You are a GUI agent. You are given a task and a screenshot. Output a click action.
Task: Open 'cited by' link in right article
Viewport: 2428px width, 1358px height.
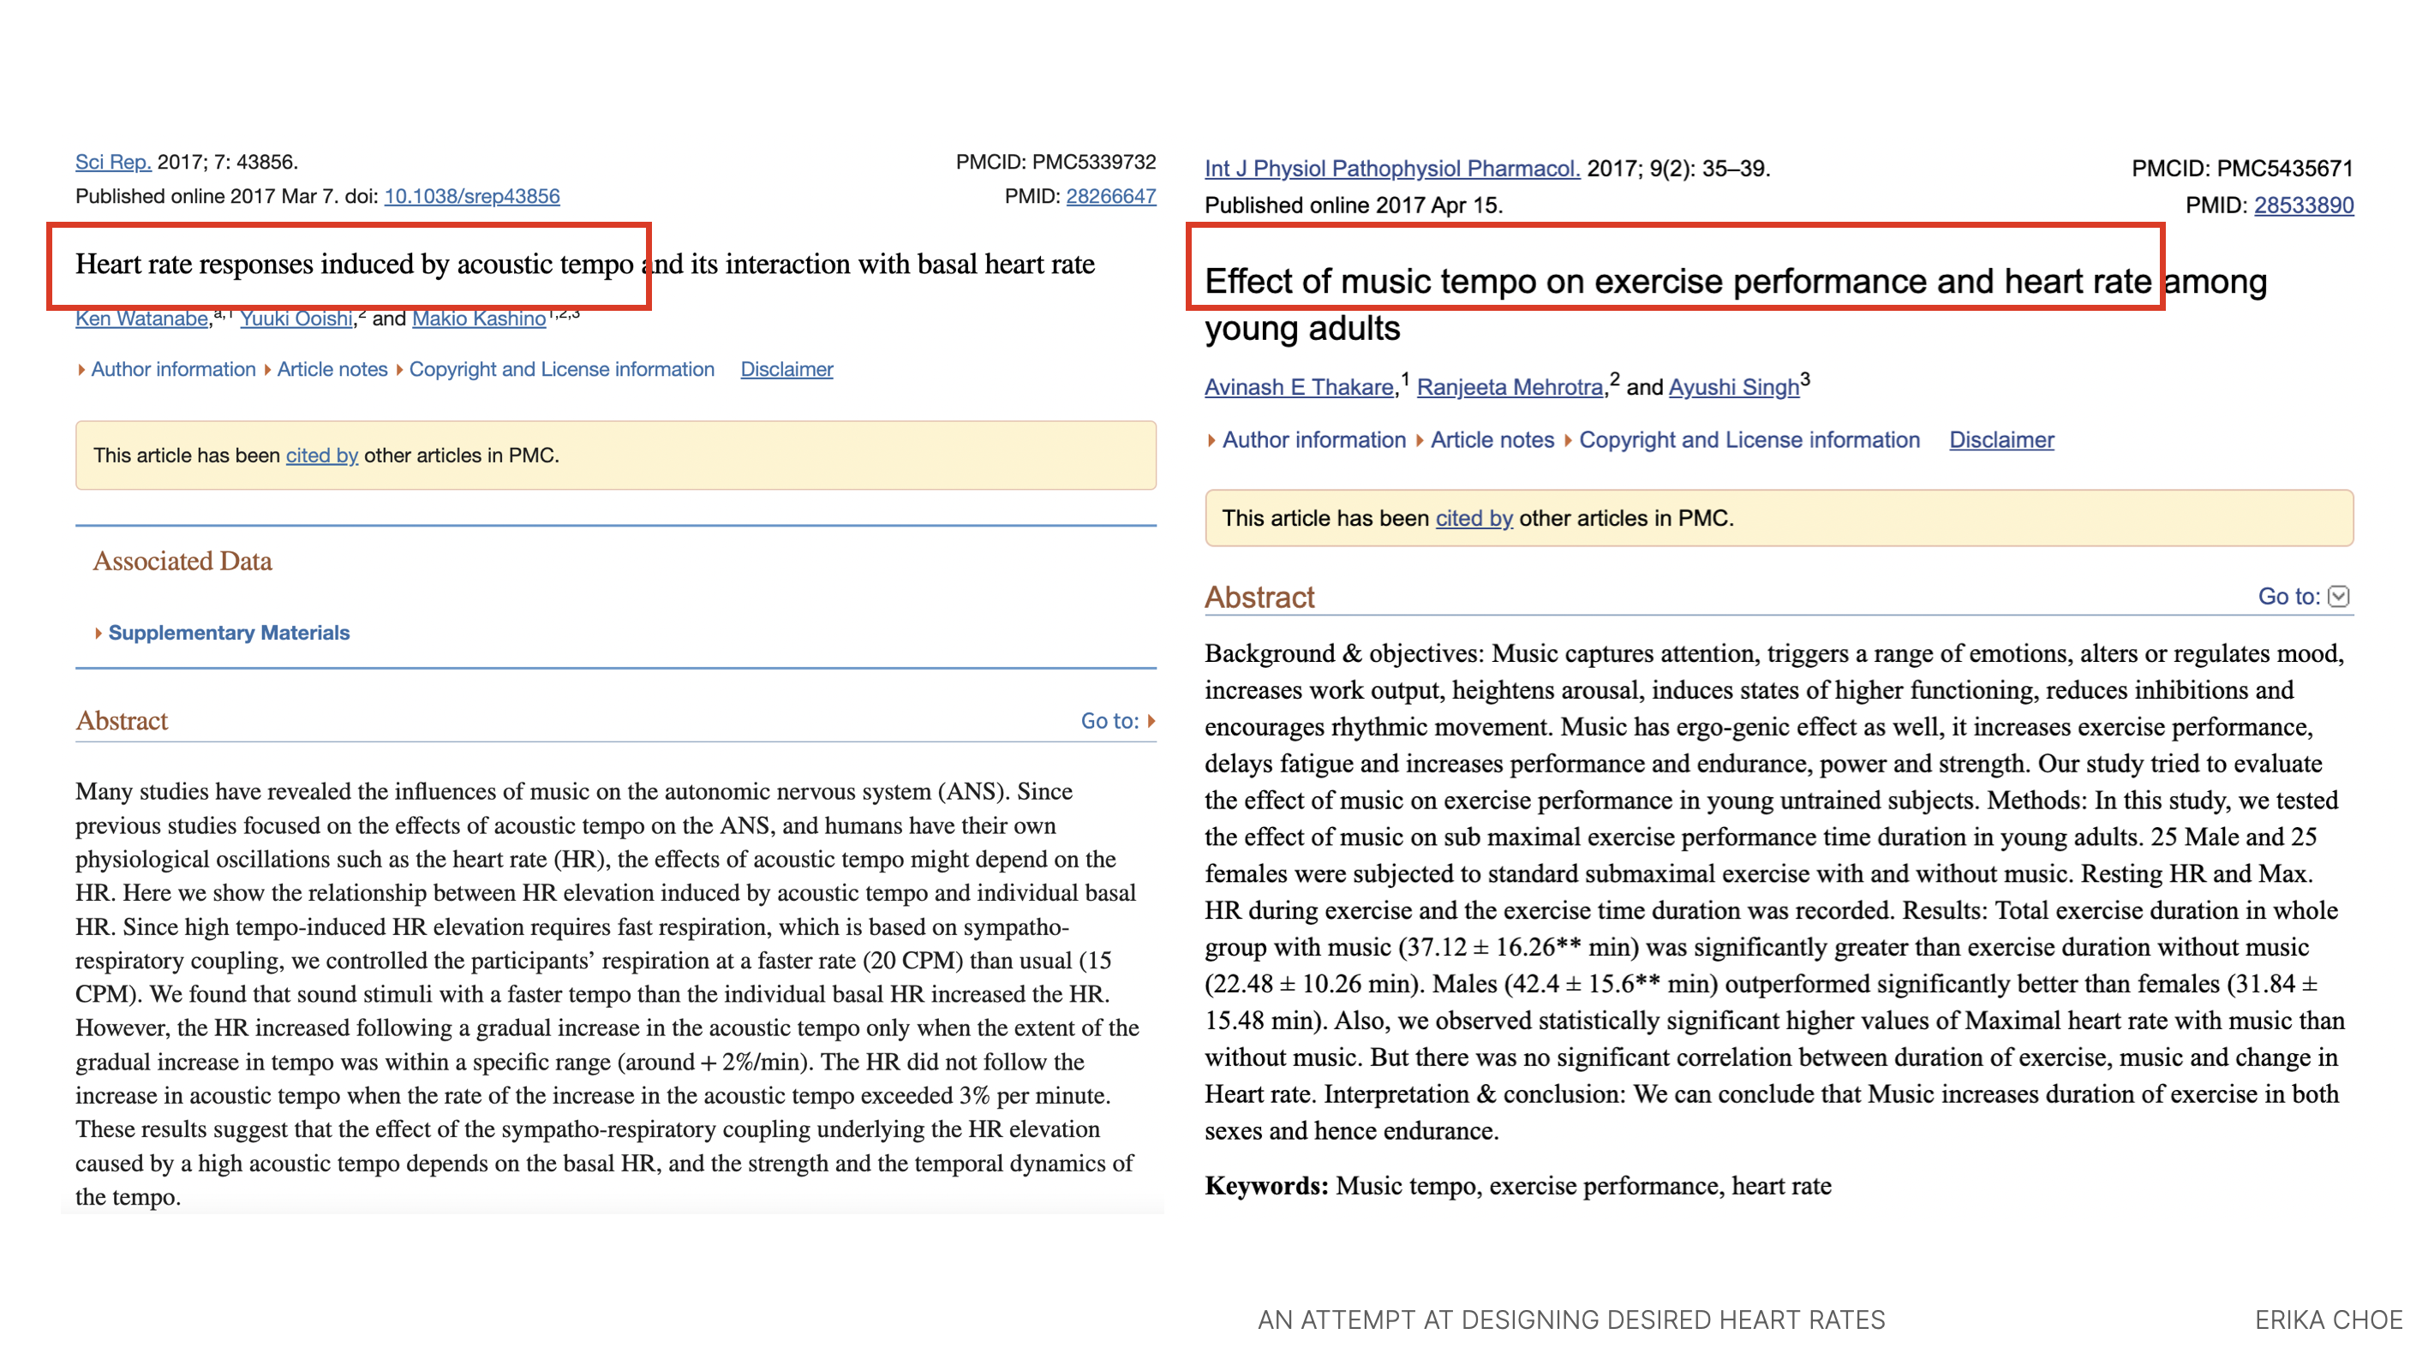click(1474, 518)
